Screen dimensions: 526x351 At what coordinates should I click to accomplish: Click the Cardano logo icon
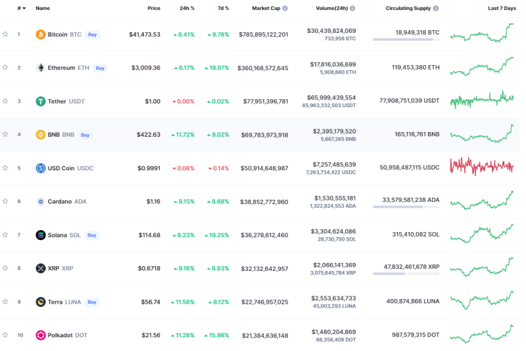41,201
